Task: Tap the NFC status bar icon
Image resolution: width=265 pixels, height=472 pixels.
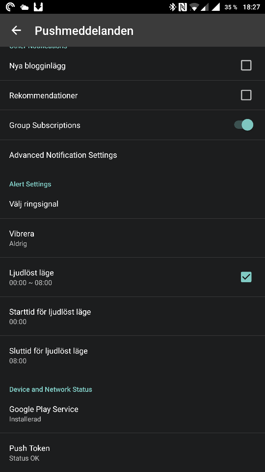Action: tap(183, 7)
